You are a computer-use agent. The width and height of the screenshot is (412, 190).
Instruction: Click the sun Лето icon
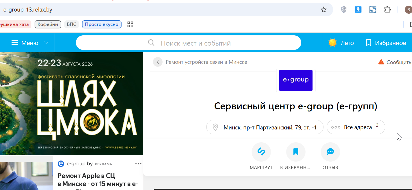(x=333, y=43)
